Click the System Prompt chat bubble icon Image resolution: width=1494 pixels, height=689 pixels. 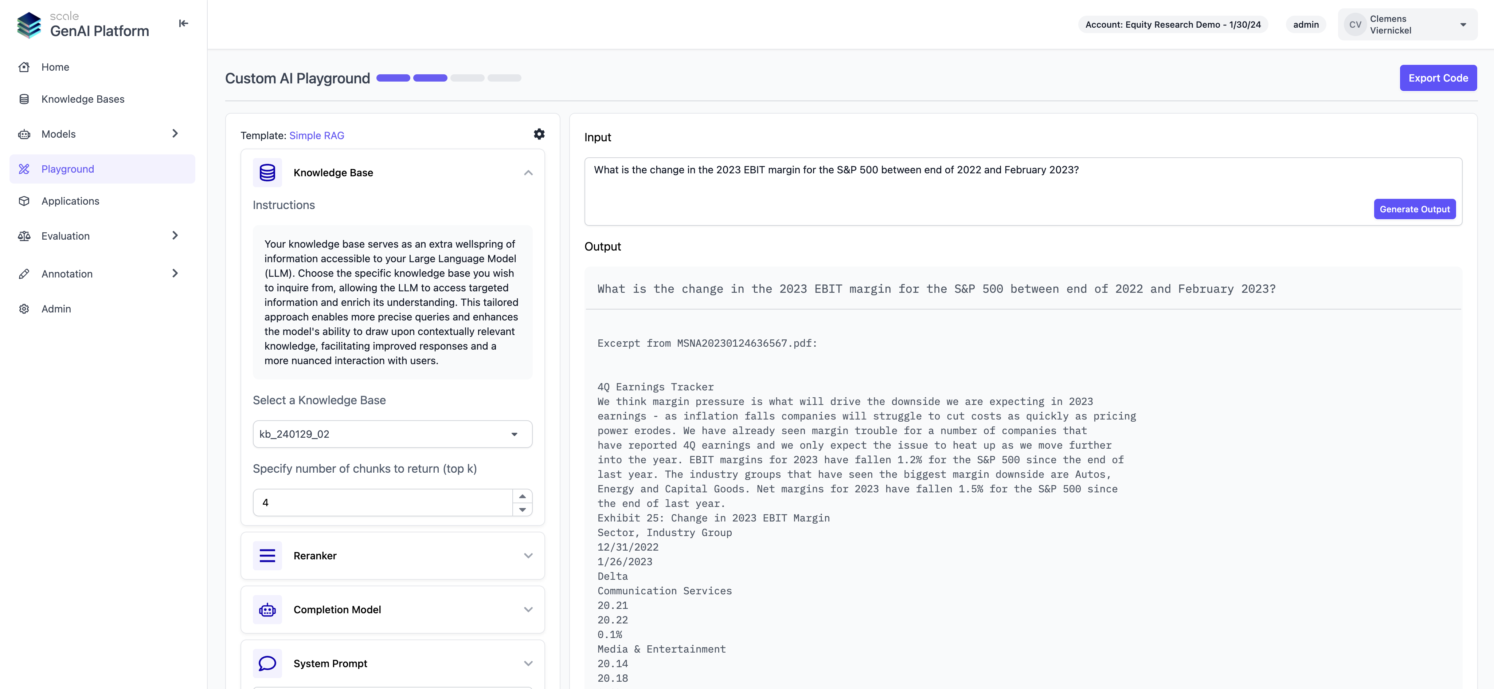tap(267, 664)
